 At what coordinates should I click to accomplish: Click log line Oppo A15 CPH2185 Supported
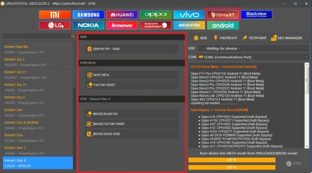[234, 142]
